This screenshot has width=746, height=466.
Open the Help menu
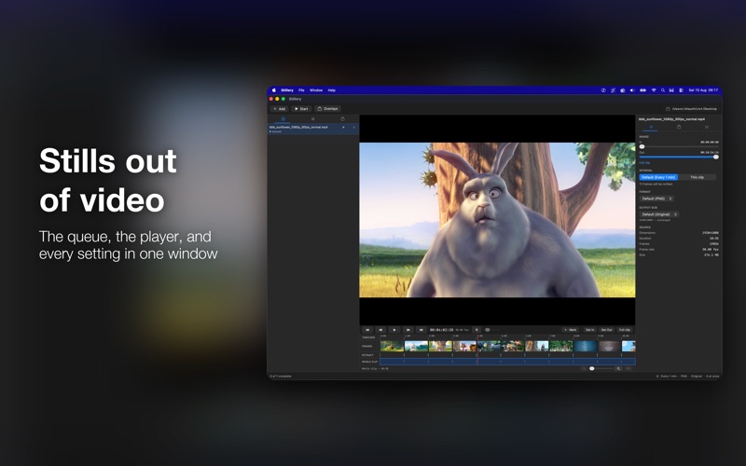coord(332,89)
